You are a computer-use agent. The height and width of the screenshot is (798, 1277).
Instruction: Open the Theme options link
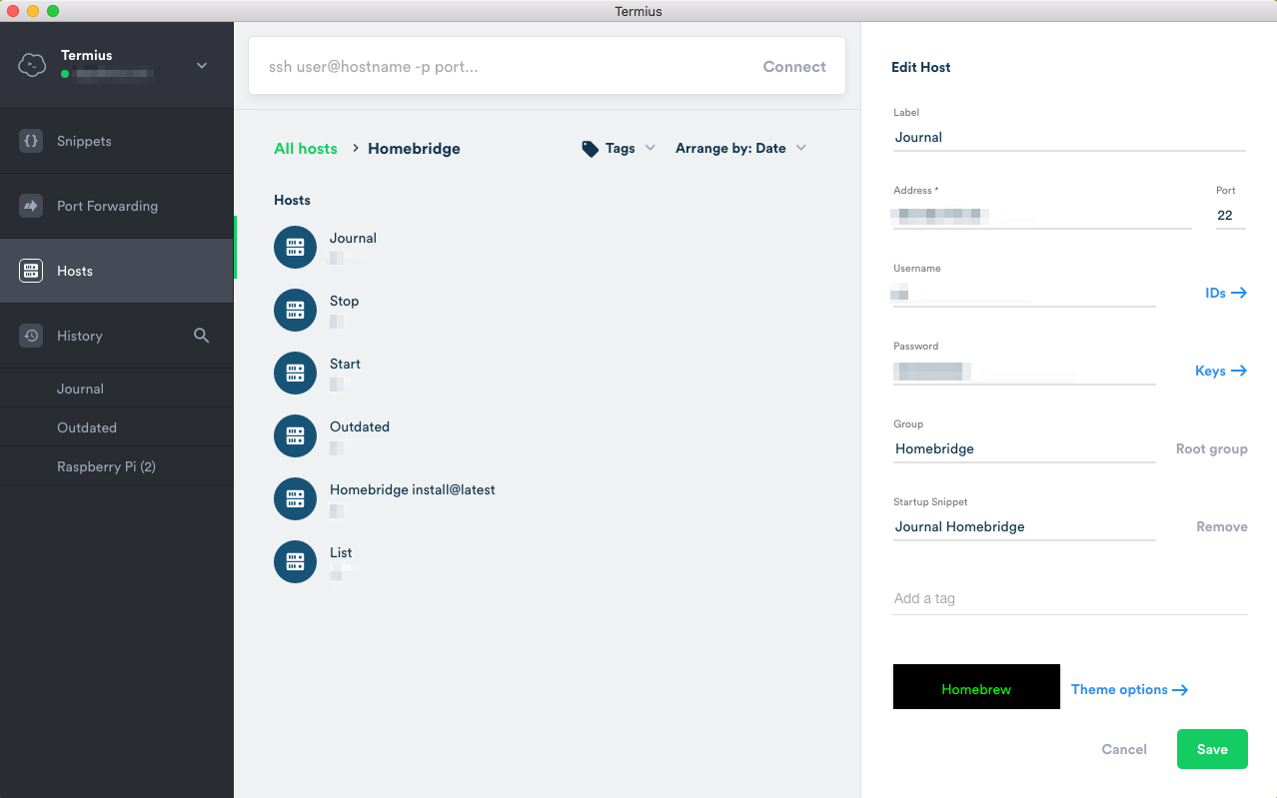point(1128,689)
